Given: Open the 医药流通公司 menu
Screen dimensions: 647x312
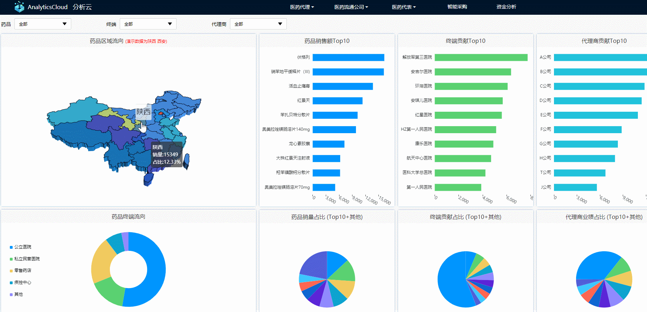Looking at the screenshot, I should [x=351, y=7].
